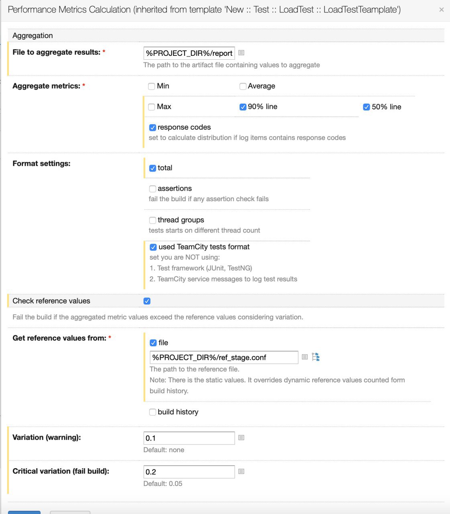Toggle Check reference values checkbox
Viewport: 450px width, 514px height.
click(x=147, y=301)
